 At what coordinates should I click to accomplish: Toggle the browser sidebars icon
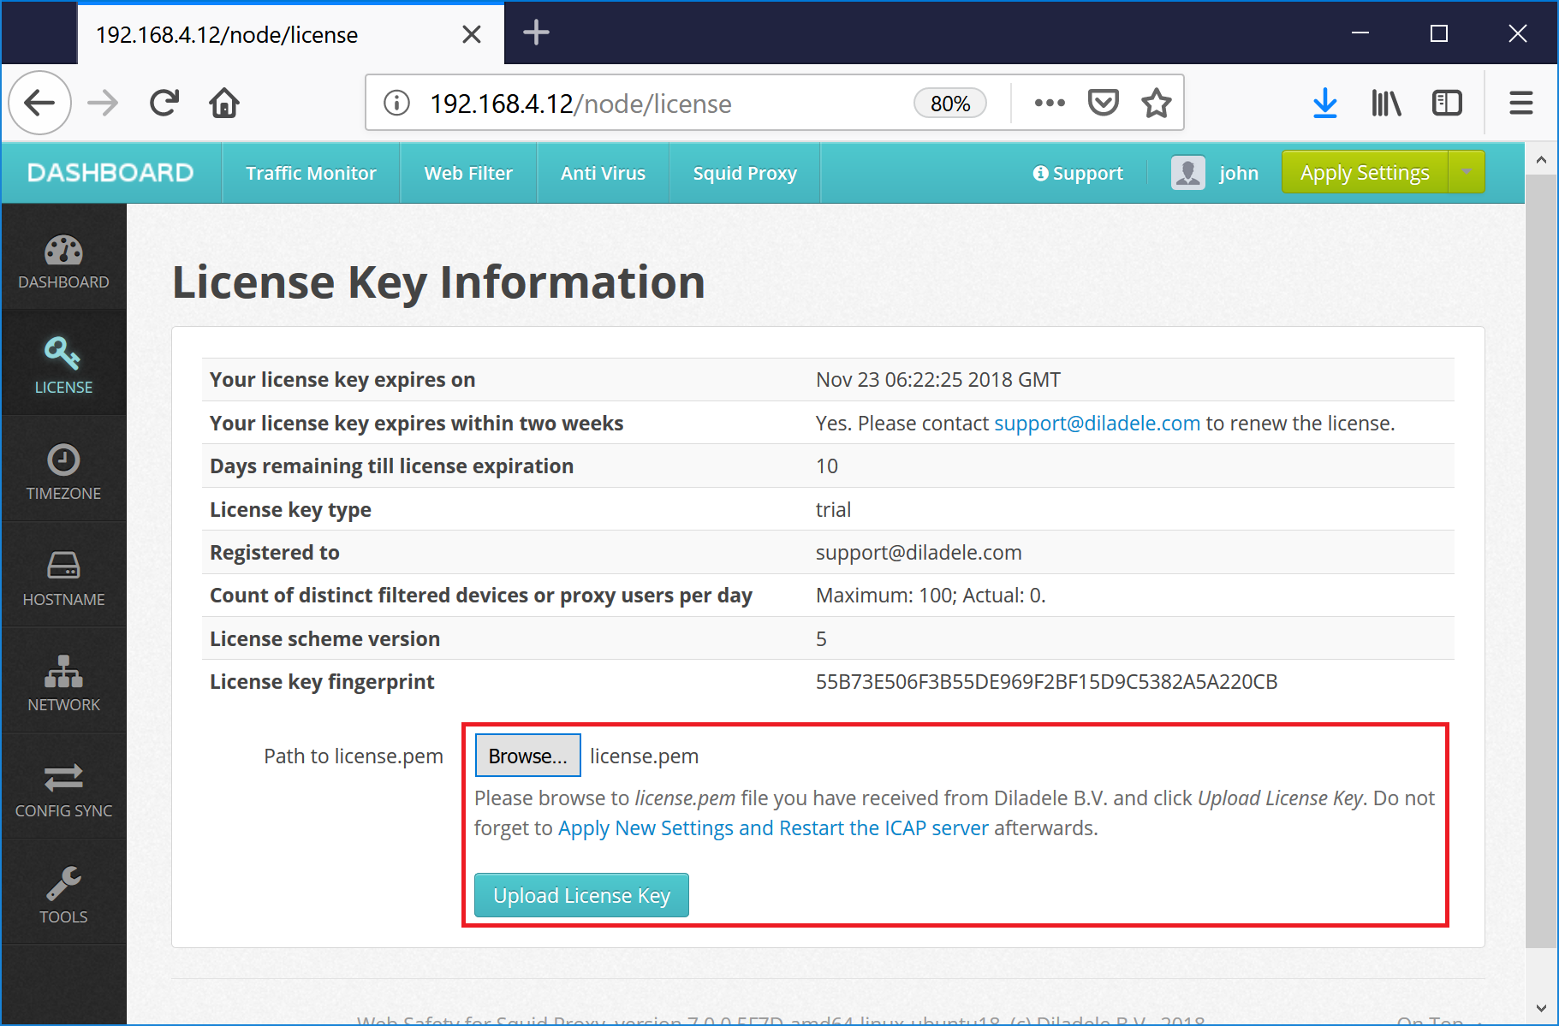tap(1447, 104)
